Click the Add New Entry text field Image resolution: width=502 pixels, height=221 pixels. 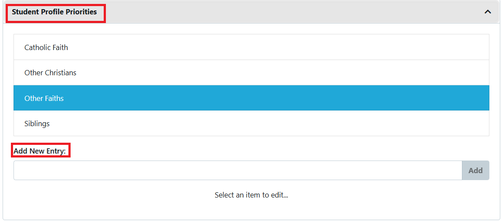(x=237, y=171)
